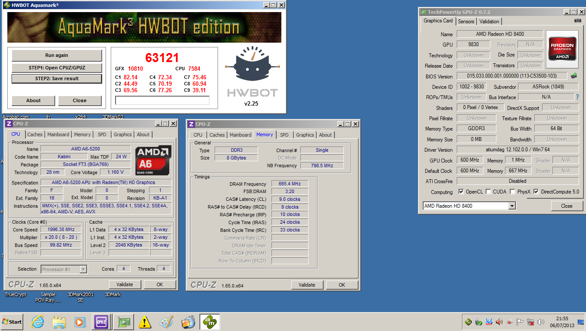Click the Aquamark icon in system tray

(x=468, y=322)
